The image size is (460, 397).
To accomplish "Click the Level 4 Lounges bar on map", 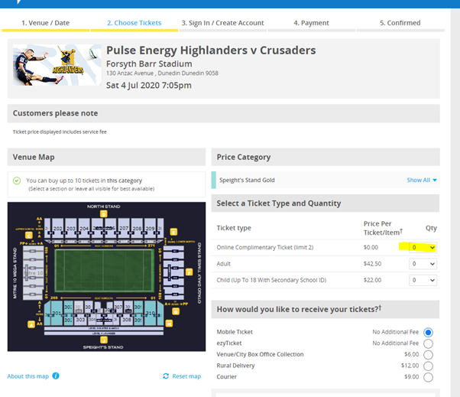I will click(104, 334).
